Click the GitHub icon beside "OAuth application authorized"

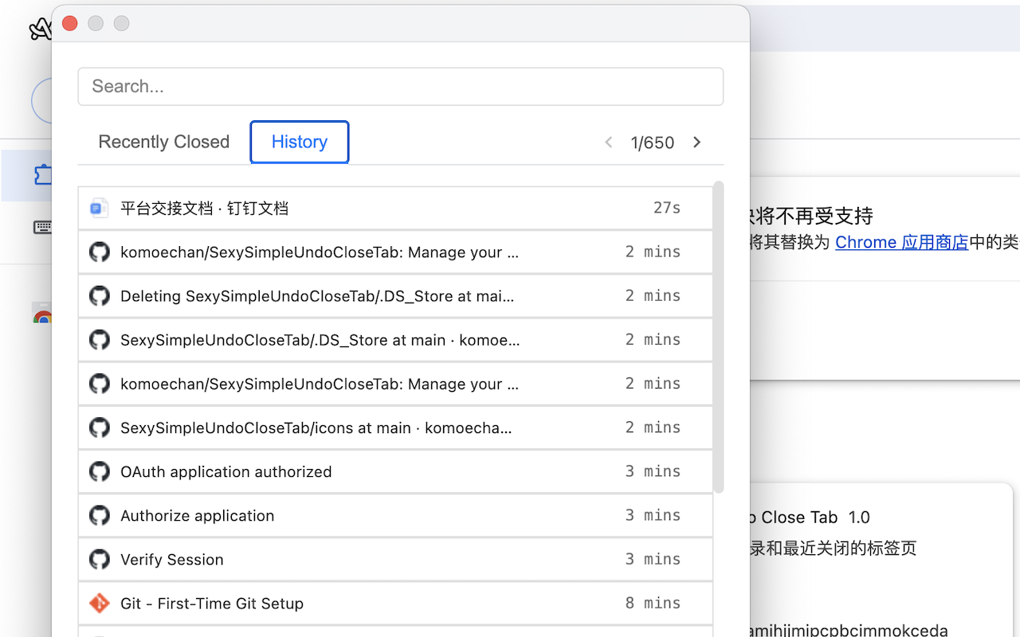100,471
